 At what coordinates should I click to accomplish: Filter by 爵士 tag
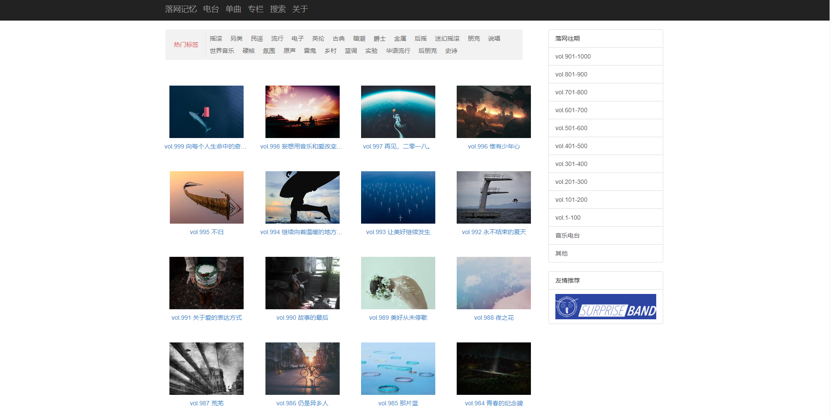(380, 38)
